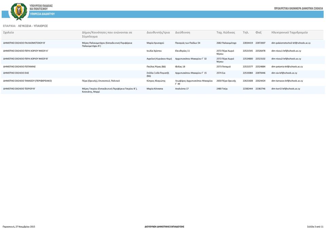The height and width of the screenshot is (228, 326).
Task: Select 'ΔΗΜΟΤΙΚΟ ΣΧΟΛΕΙΟ ΣΙΑΣ' school name
Action: point(16,73)
